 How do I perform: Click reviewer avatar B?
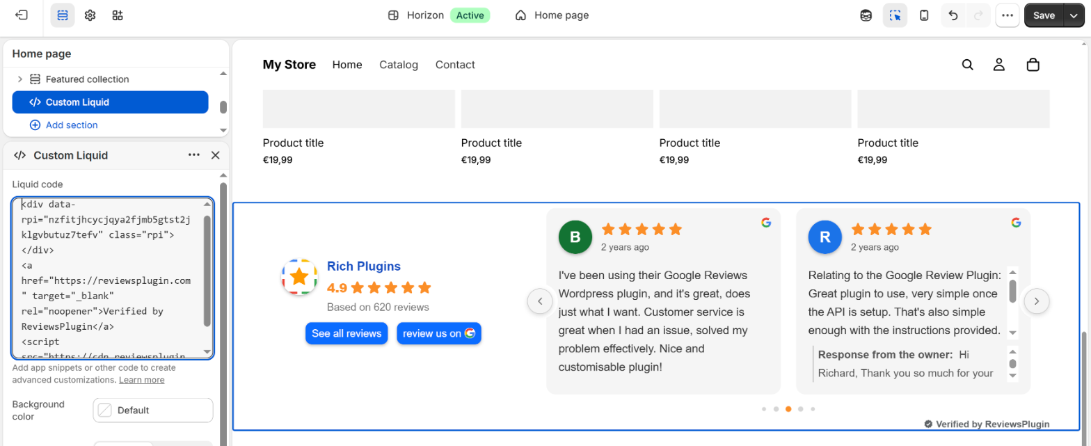point(575,237)
